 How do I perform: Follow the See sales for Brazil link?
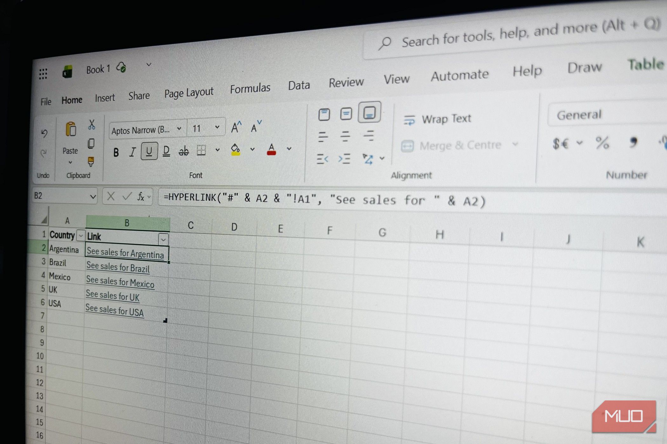tap(118, 268)
